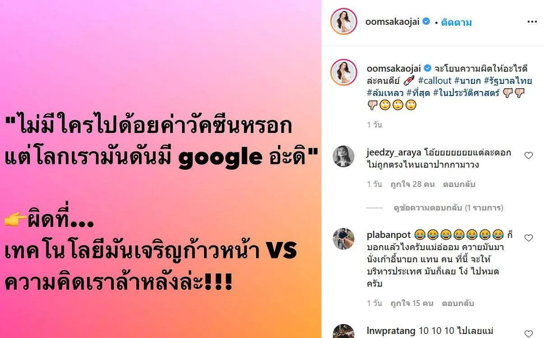Click jeedzy_araya's avatar picture

[344, 156]
